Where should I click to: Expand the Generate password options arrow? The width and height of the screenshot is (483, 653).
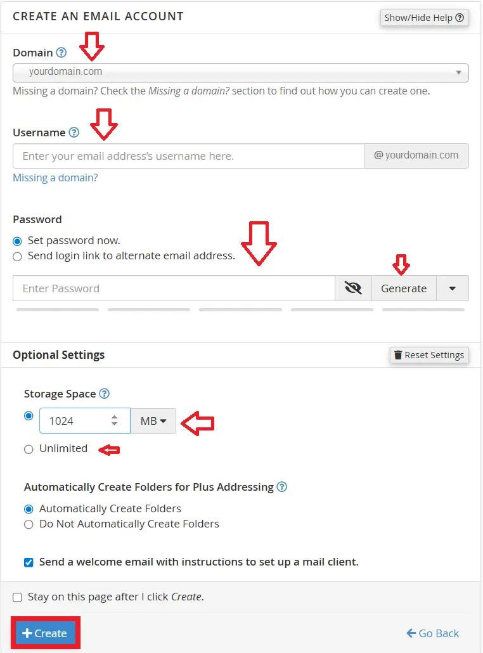tap(452, 288)
